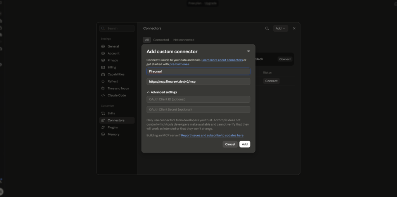Click the Time and focus icon

pos(103,88)
